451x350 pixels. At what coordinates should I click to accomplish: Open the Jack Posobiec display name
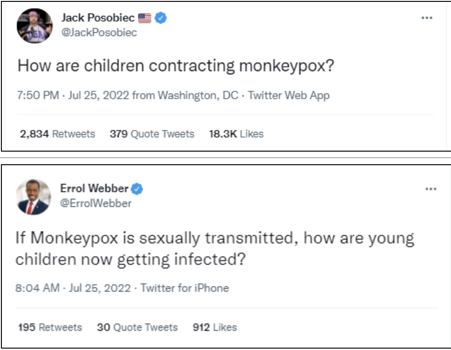[x=98, y=18]
